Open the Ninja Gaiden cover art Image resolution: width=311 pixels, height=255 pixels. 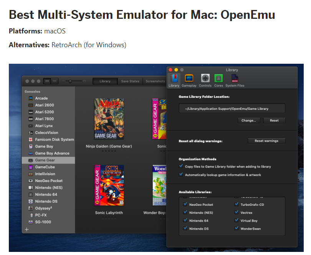click(109, 119)
